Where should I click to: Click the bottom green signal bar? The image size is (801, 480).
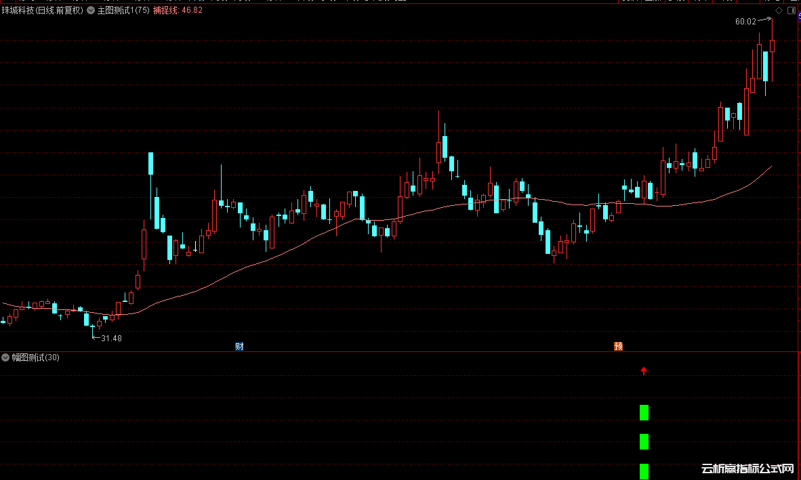tap(644, 471)
